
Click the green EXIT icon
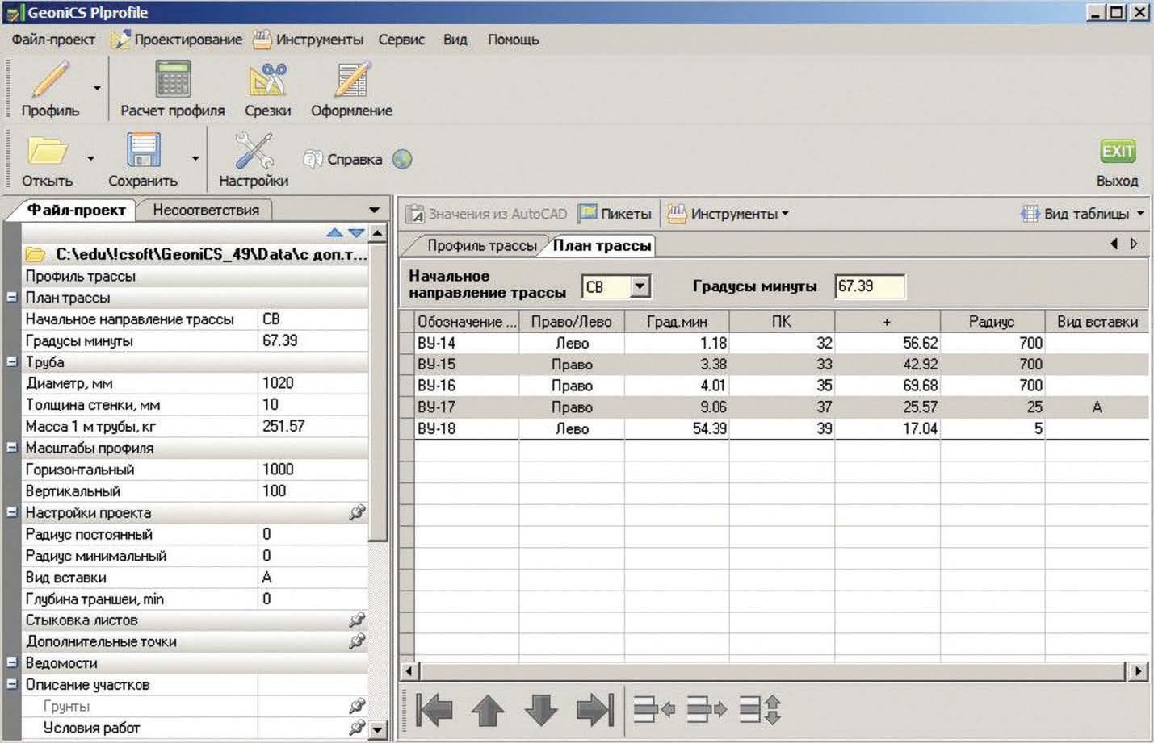(x=1118, y=151)
